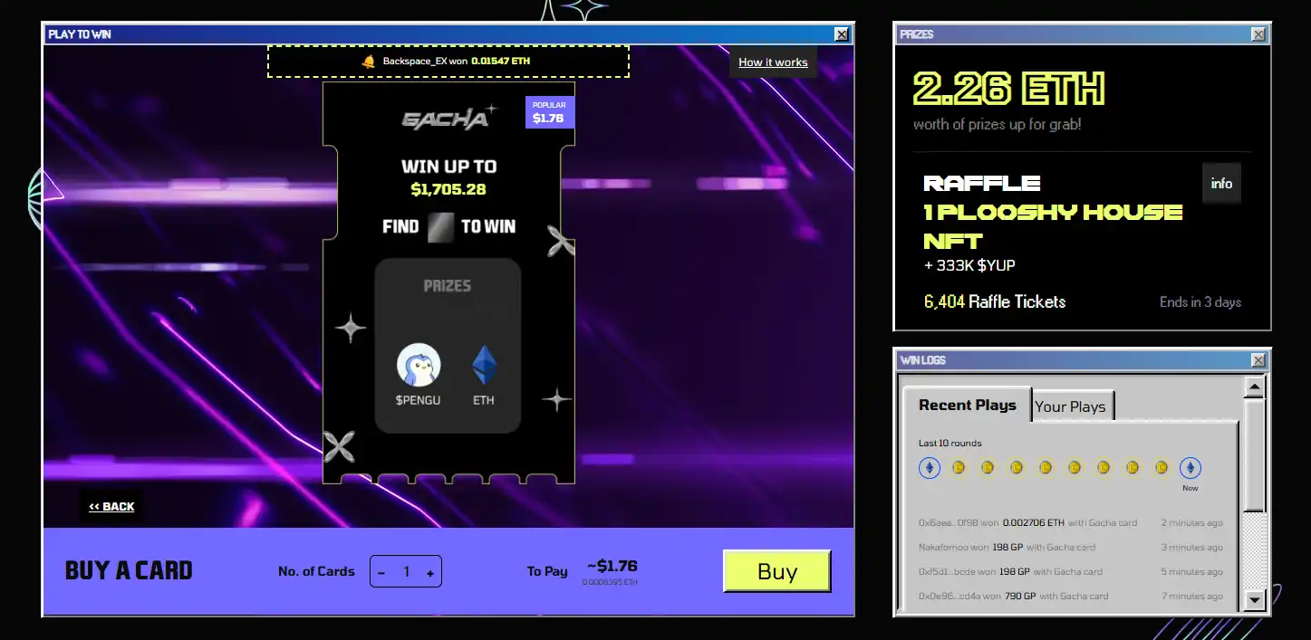
Task: Click the ETH diamond prize icon
Action: tap(484, 366)
